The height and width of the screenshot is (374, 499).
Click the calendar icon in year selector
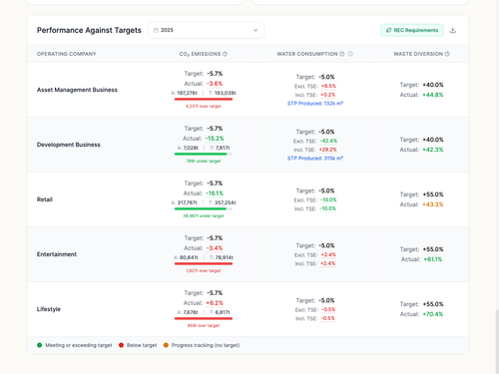(x=156, y=30)
